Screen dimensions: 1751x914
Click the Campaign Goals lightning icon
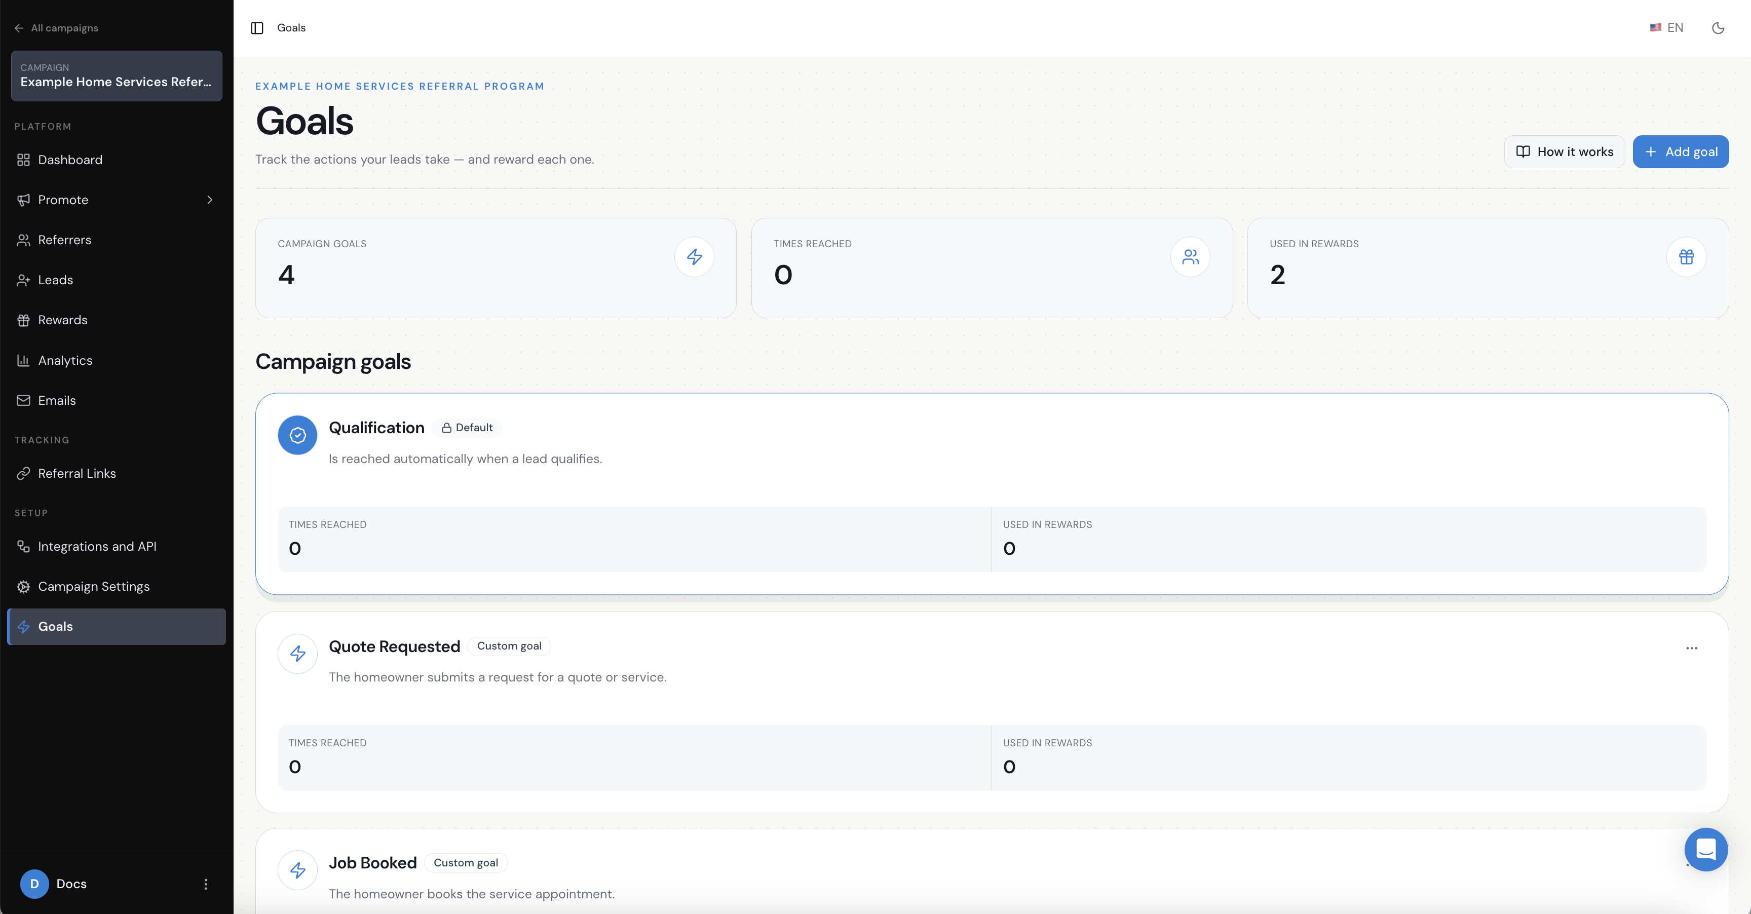click(694, 257)
